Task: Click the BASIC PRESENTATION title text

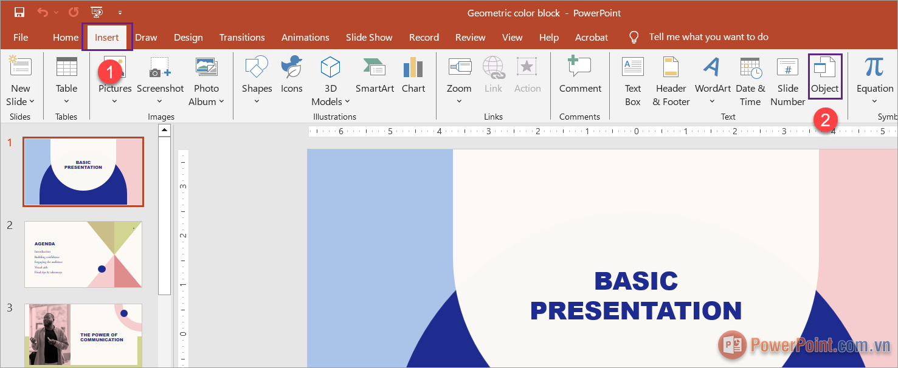Action: tap(636, 296)
